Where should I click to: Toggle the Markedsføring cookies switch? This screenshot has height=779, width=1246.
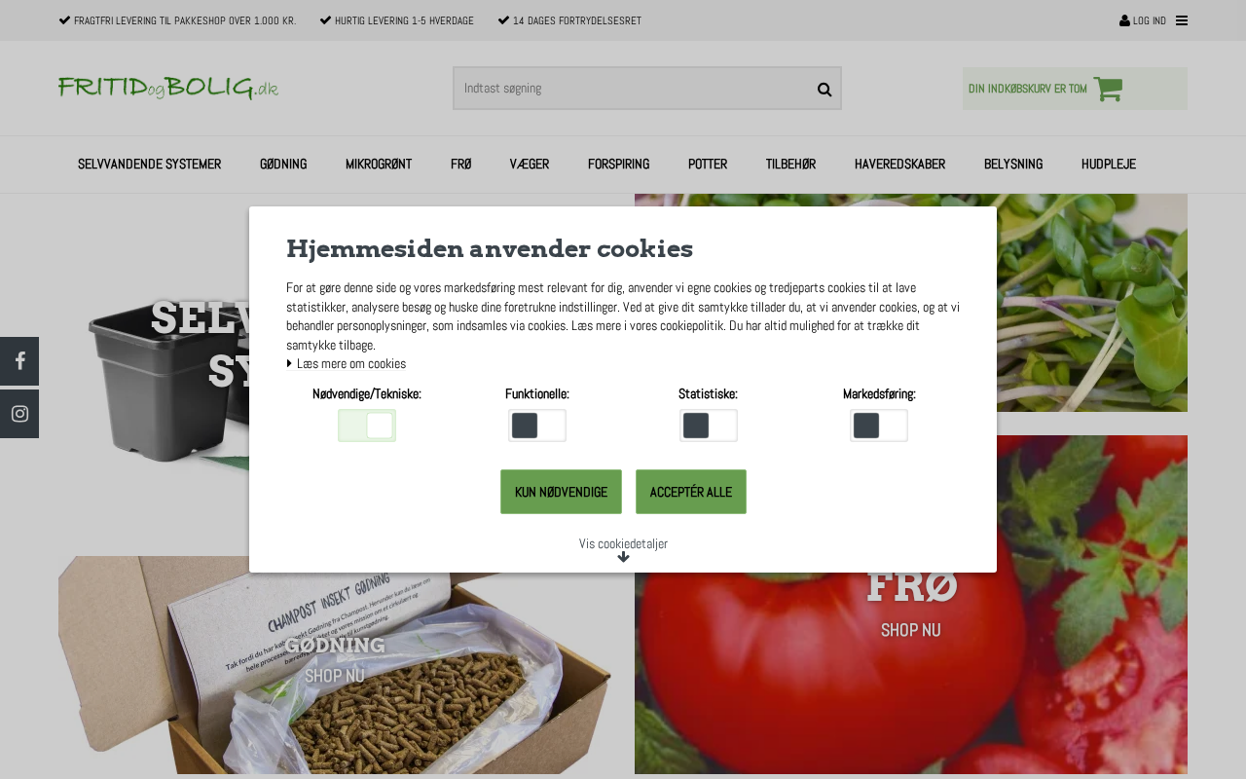click(879, 426)
